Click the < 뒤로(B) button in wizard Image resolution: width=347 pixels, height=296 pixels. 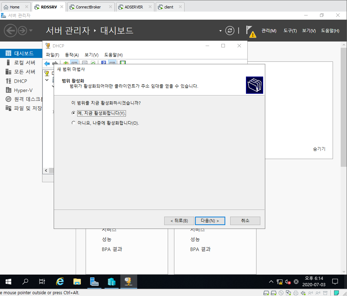[179, 221]
